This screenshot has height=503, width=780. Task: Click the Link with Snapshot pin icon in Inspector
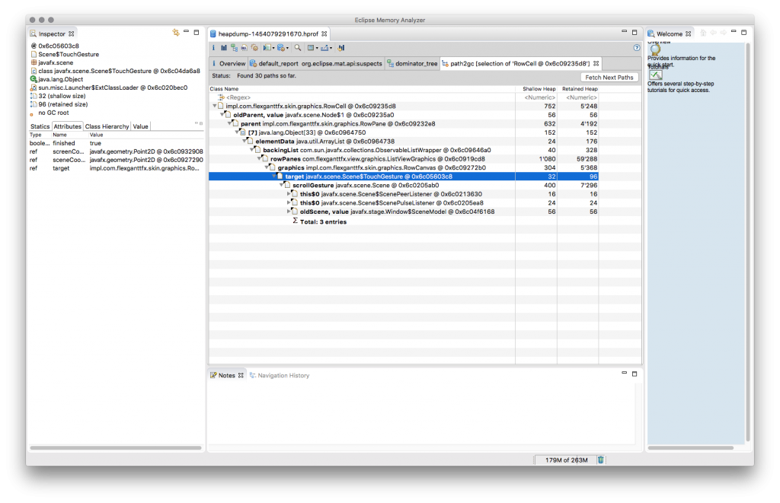(x=176, y=32)
